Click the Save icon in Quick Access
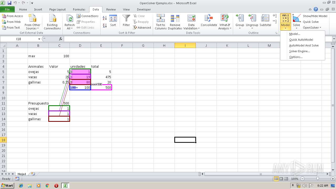 tap(9, 3)
